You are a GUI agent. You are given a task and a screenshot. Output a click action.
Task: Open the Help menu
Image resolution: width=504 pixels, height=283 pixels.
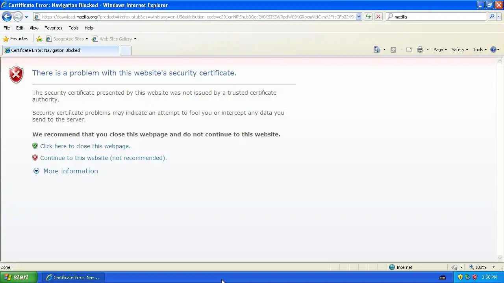click(x=89, y=28)
